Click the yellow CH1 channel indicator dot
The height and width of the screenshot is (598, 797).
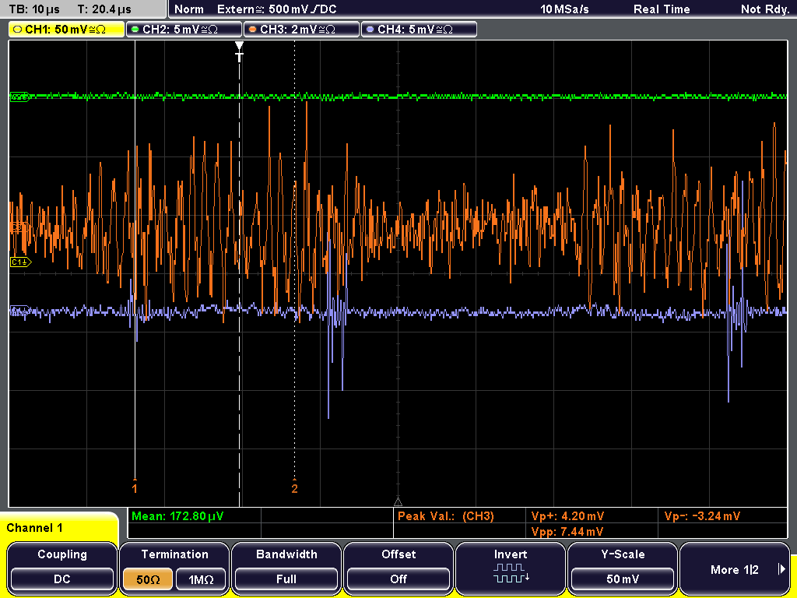pyautogui.click(x=17, y=30)
